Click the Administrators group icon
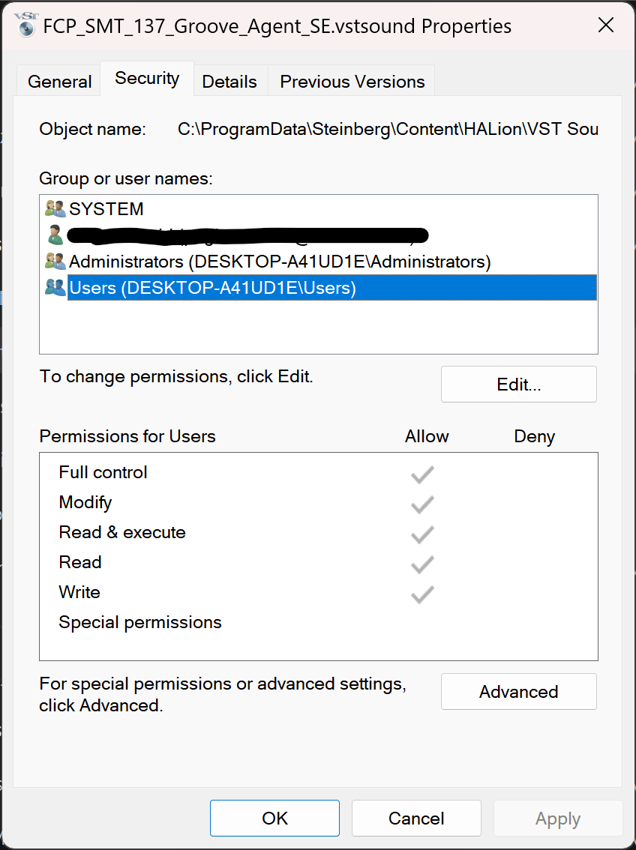The image size is (636, 850). point(55,261)
